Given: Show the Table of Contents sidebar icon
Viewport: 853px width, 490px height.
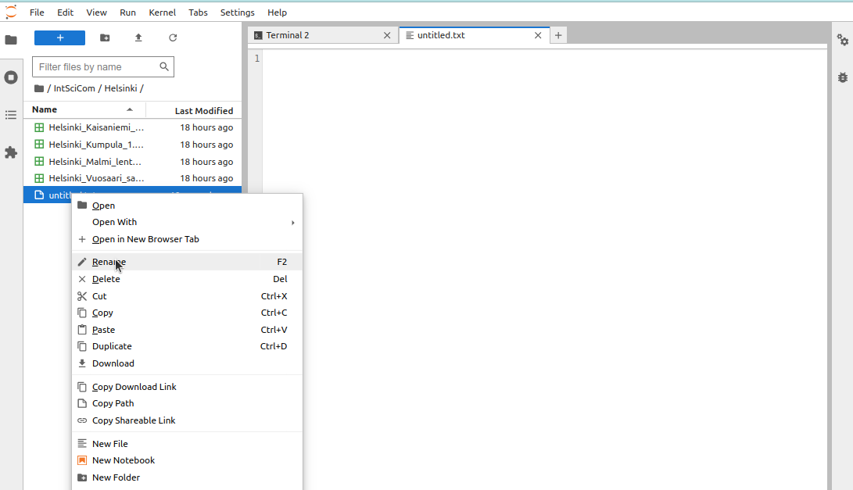Looking at the screenshot, I should (11, 115).
